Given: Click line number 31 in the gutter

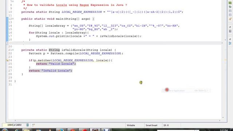Looking at the screenshot, I should tap(10, 84).
